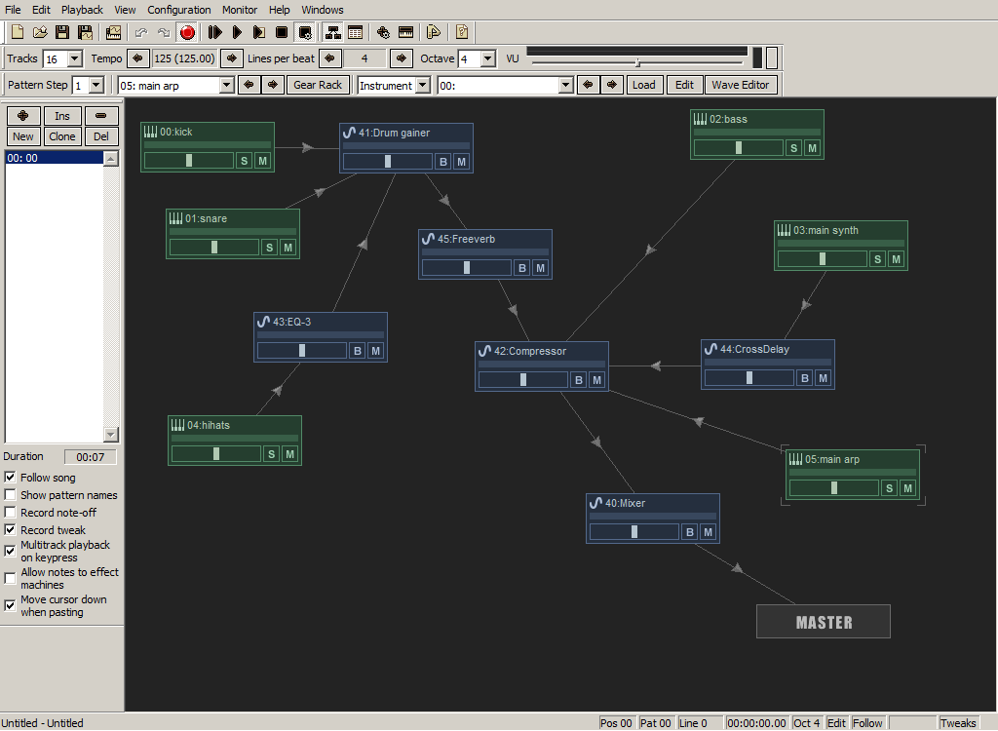Open the Wave Editor button
998x731 pixels.
pos(741,85)
